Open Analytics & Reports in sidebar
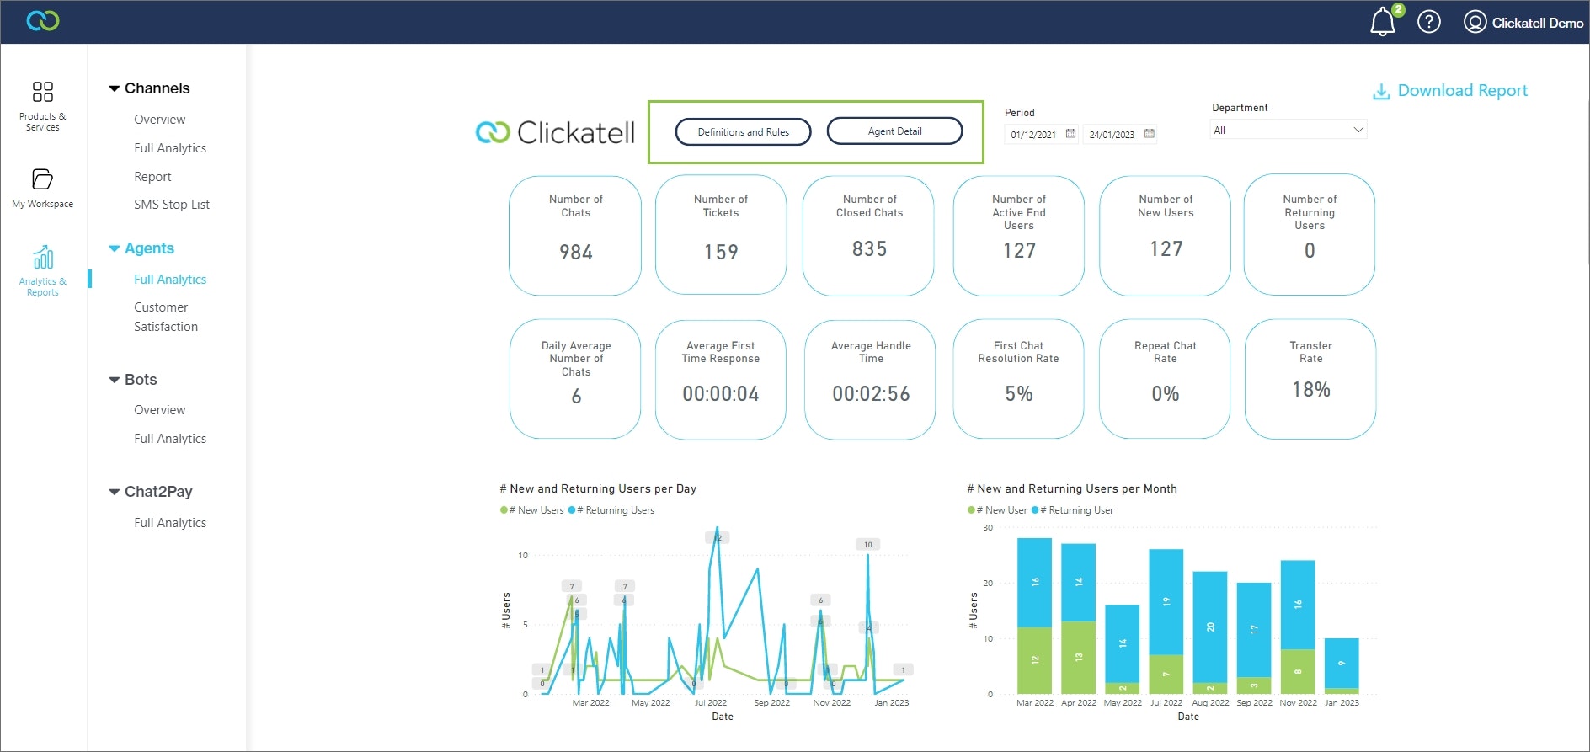 [42, 269]
